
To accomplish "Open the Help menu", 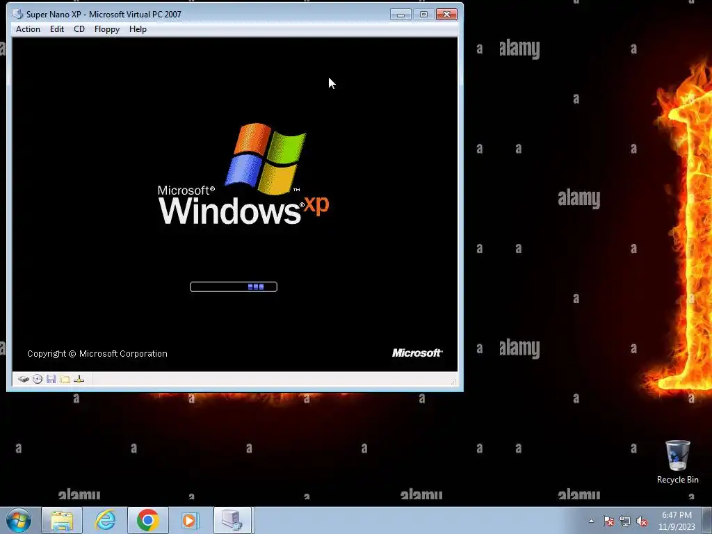I will [138, 29].
